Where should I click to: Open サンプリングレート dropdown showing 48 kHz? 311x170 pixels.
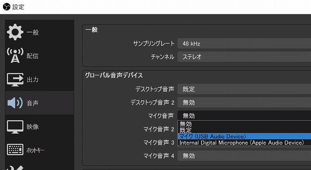(x=244, y=43)
